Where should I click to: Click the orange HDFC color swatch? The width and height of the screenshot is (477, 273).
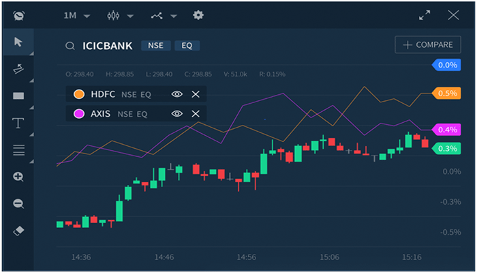click(x=79, y=94)
